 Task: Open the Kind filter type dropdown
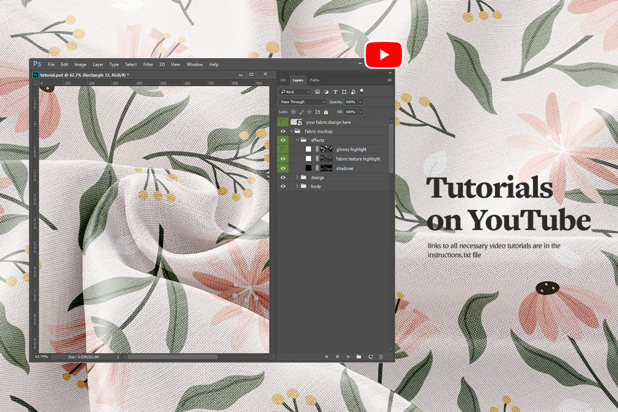(x=295, y=92)
